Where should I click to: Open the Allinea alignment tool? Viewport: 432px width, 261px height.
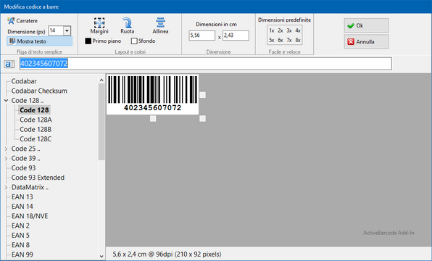[160, 26]
